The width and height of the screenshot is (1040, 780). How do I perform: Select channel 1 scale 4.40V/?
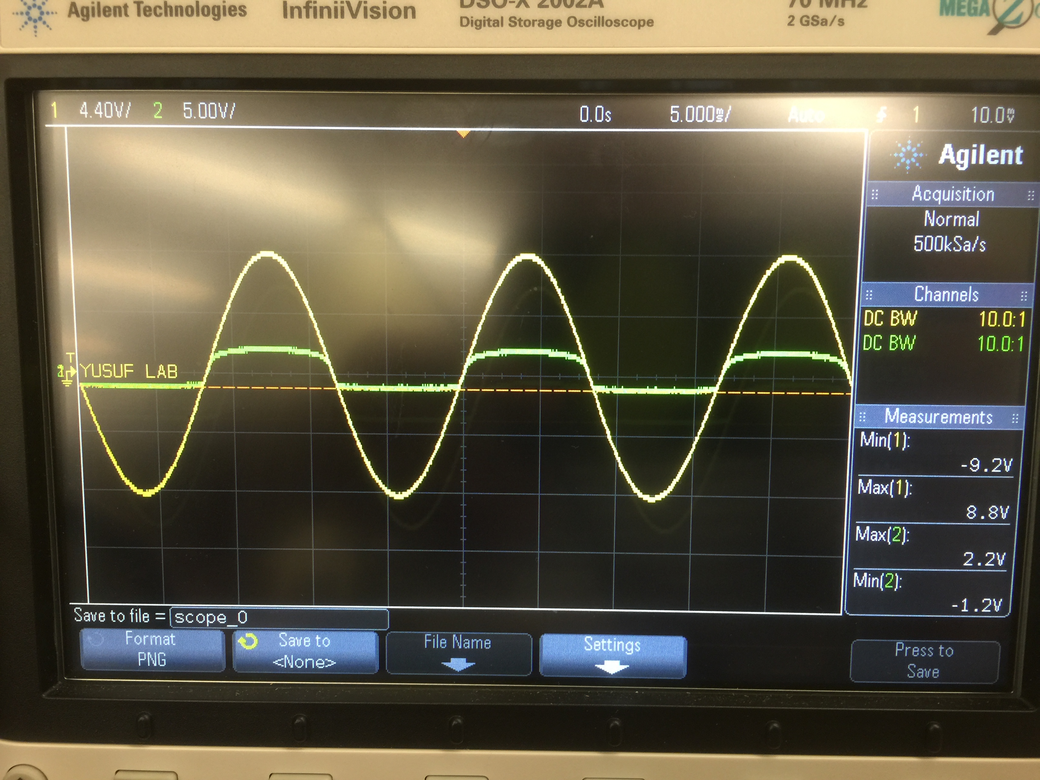(x=105, y=111)
